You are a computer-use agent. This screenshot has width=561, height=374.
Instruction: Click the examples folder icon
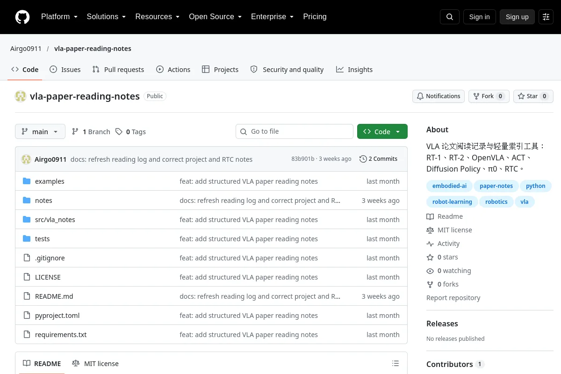[27, 181]
